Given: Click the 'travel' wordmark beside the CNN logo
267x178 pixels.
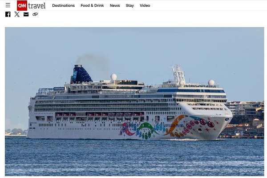Looking at the screenshot, I should [36, 6].
